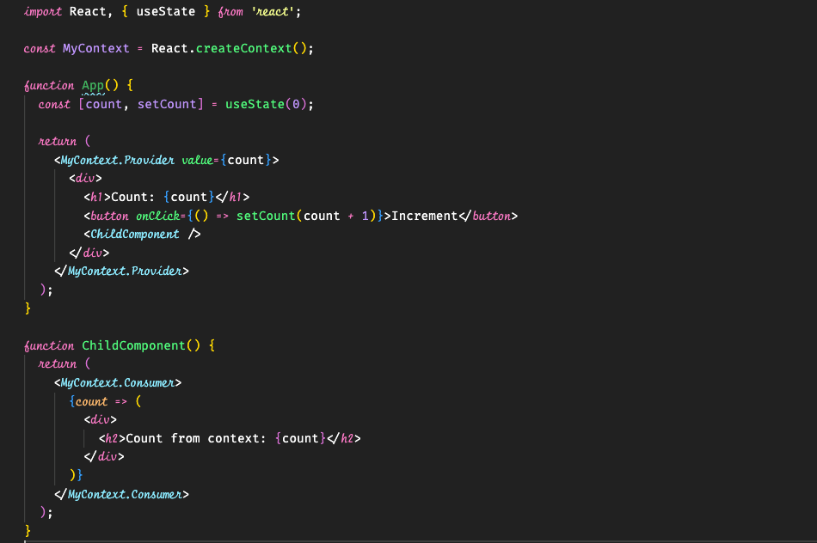Click the Increment button label text
The width and height of the screenshot is (817, 543).
[x=423, y=215]
